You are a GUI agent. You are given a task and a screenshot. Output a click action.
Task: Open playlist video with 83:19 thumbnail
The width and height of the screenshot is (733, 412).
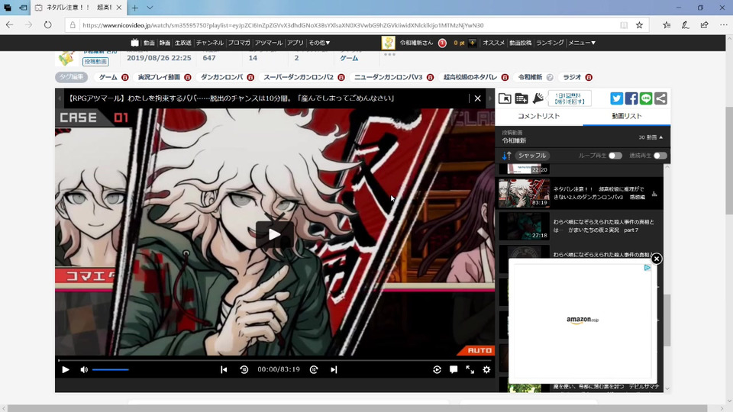pyautogui.click(x=524, y=193)
